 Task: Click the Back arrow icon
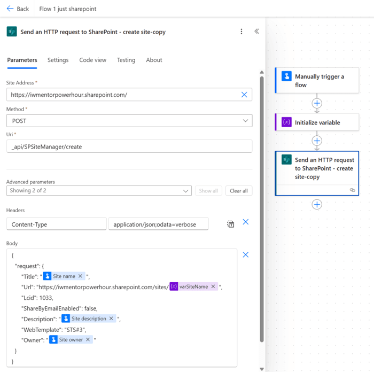pos(10,9)
